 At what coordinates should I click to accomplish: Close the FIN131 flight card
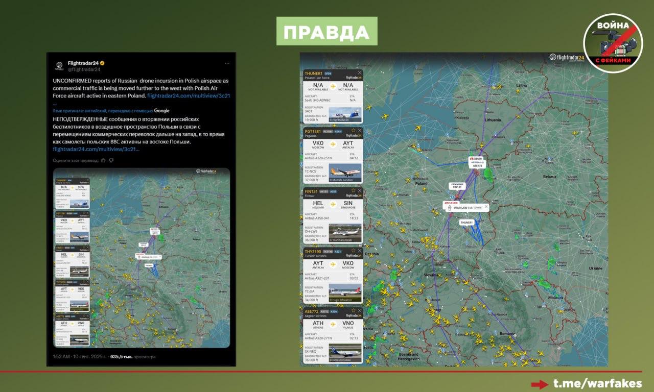pyautogui.click(x=359, y=190)
